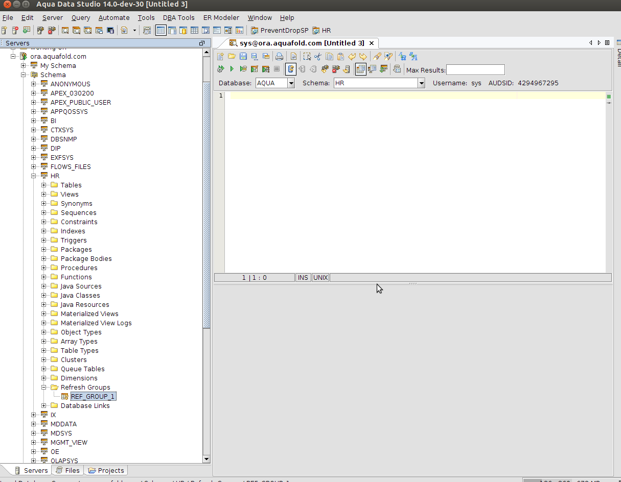Expand the Tables folder
621x482 pixels.
[44, 185]
